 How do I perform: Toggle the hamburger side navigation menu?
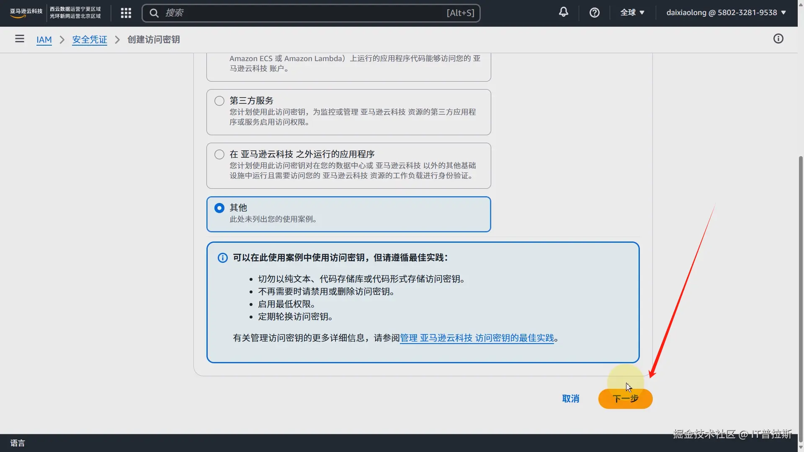coord(20,39)
